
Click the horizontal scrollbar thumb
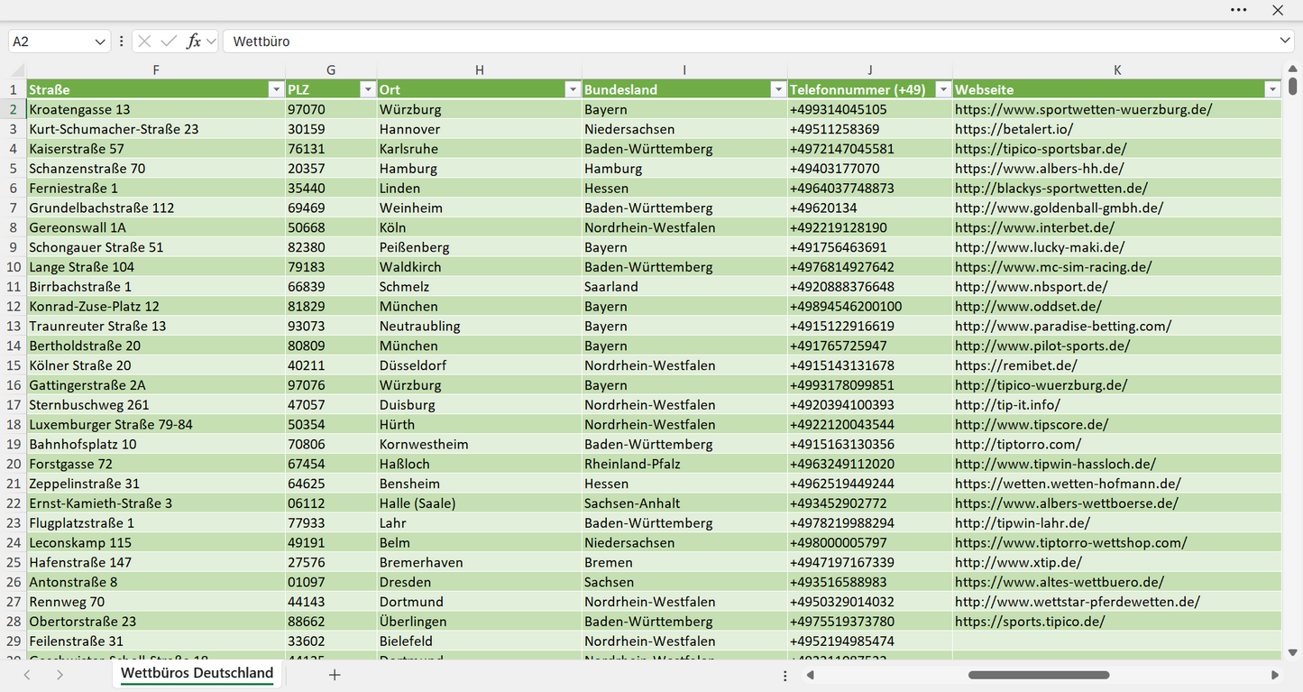[x=1039, y=675]
